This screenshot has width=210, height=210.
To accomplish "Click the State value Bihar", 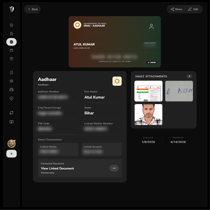I will (89, 113).
